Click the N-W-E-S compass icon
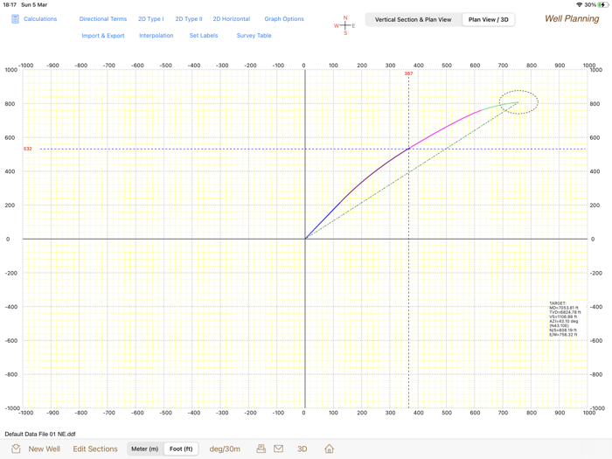The image size is (612, 459). click(x=344, y=25)
